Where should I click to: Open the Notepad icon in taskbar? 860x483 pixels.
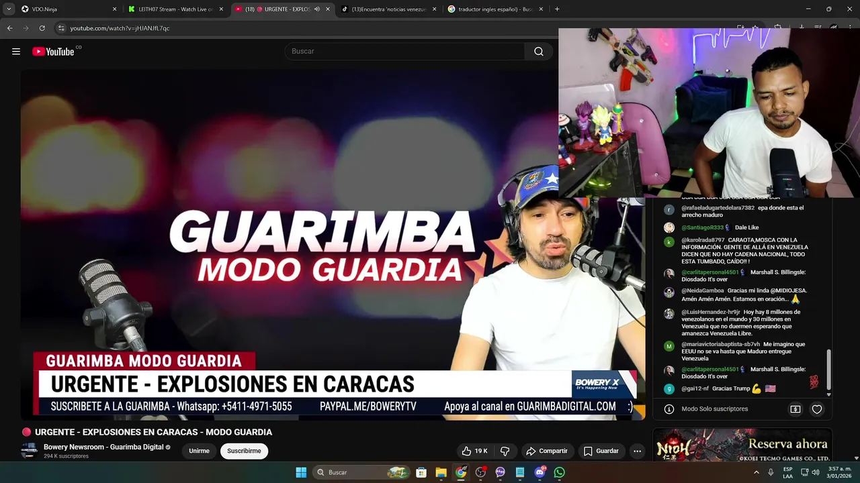pos(520,472)
